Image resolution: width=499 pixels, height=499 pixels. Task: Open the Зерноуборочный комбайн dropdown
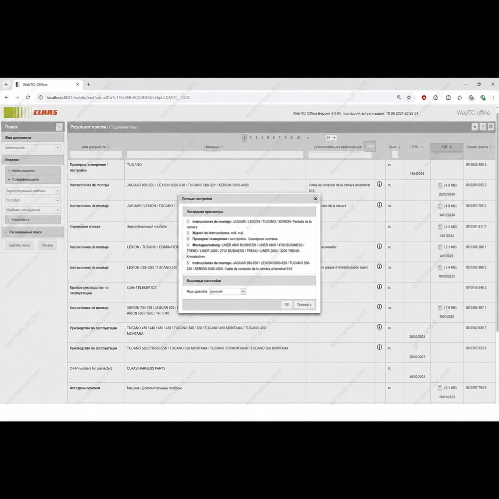point(32,191)
